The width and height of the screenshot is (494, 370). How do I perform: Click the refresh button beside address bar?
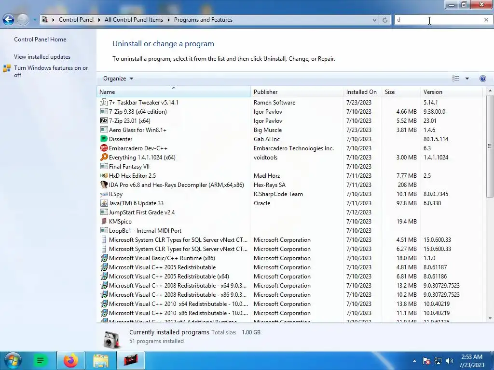[385, 20]
